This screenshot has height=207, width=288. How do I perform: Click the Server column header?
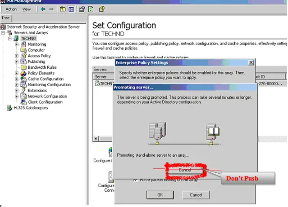point(103,77)
